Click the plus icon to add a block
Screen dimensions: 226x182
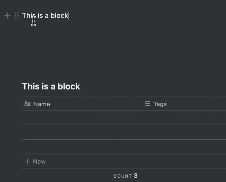pyautogui.click(x=7, y=15)
